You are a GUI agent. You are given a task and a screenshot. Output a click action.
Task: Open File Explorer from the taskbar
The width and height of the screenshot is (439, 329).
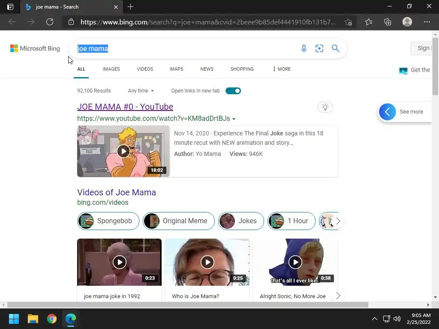click(33, 319)
